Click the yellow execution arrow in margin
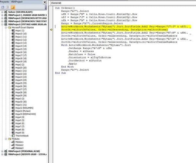 [x=51, y=30]
